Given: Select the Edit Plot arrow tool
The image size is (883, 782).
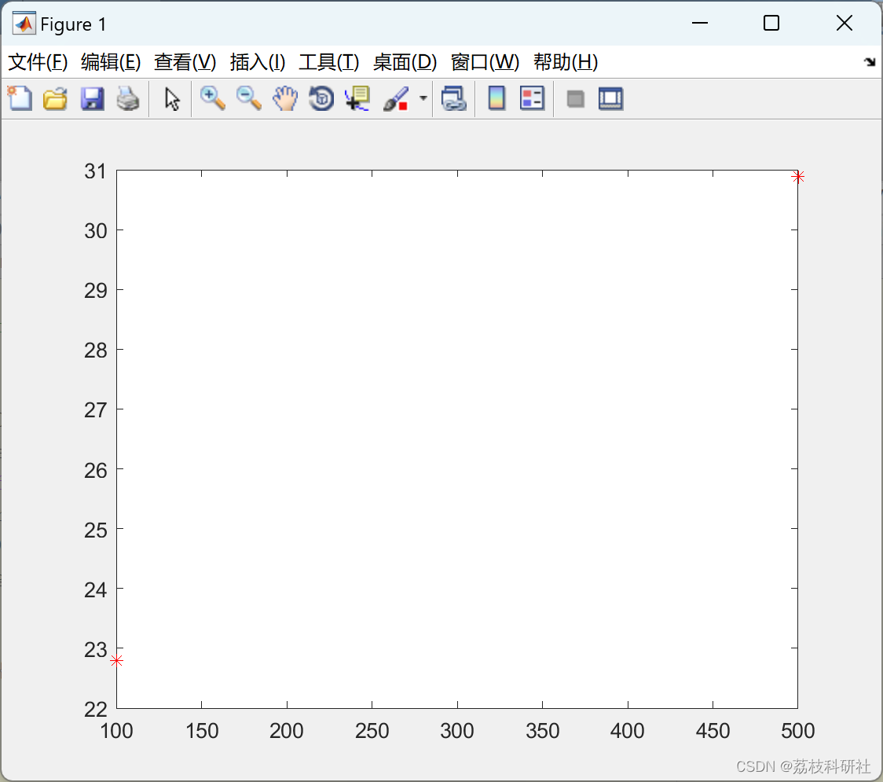Looking at the screenshot, I should (172, 99).
